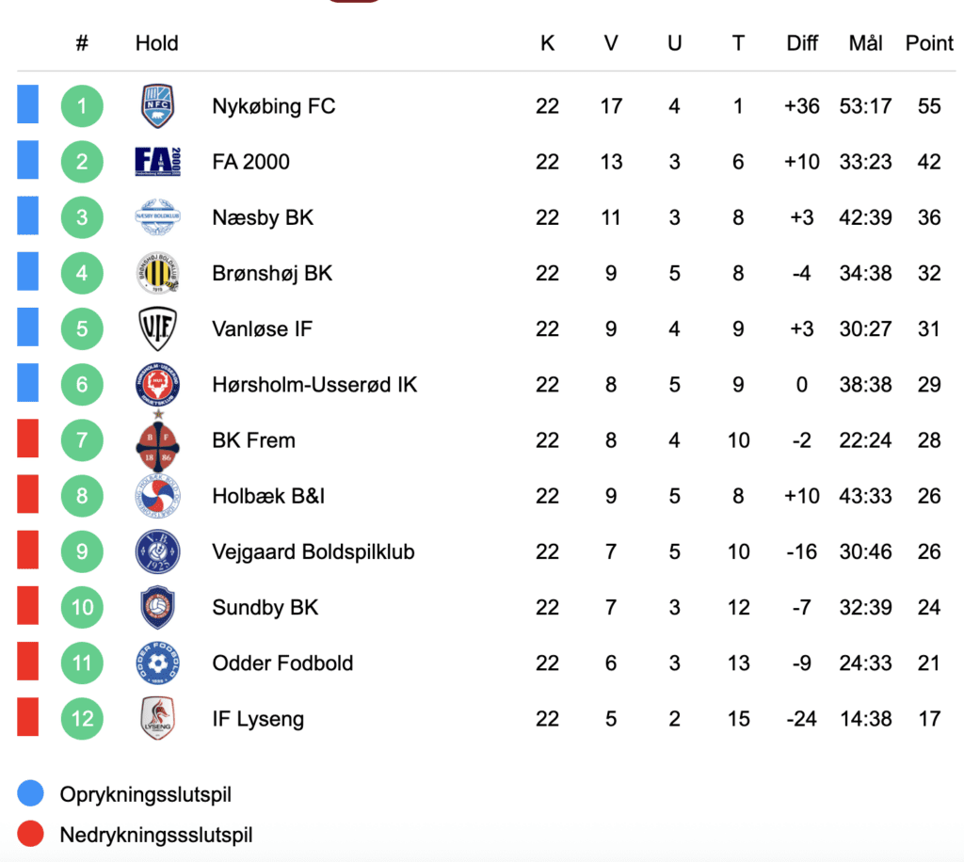Viewport: 964px width, 862px height.
Task: Sort table by the Diff column header
Action: tap(802, 43)
